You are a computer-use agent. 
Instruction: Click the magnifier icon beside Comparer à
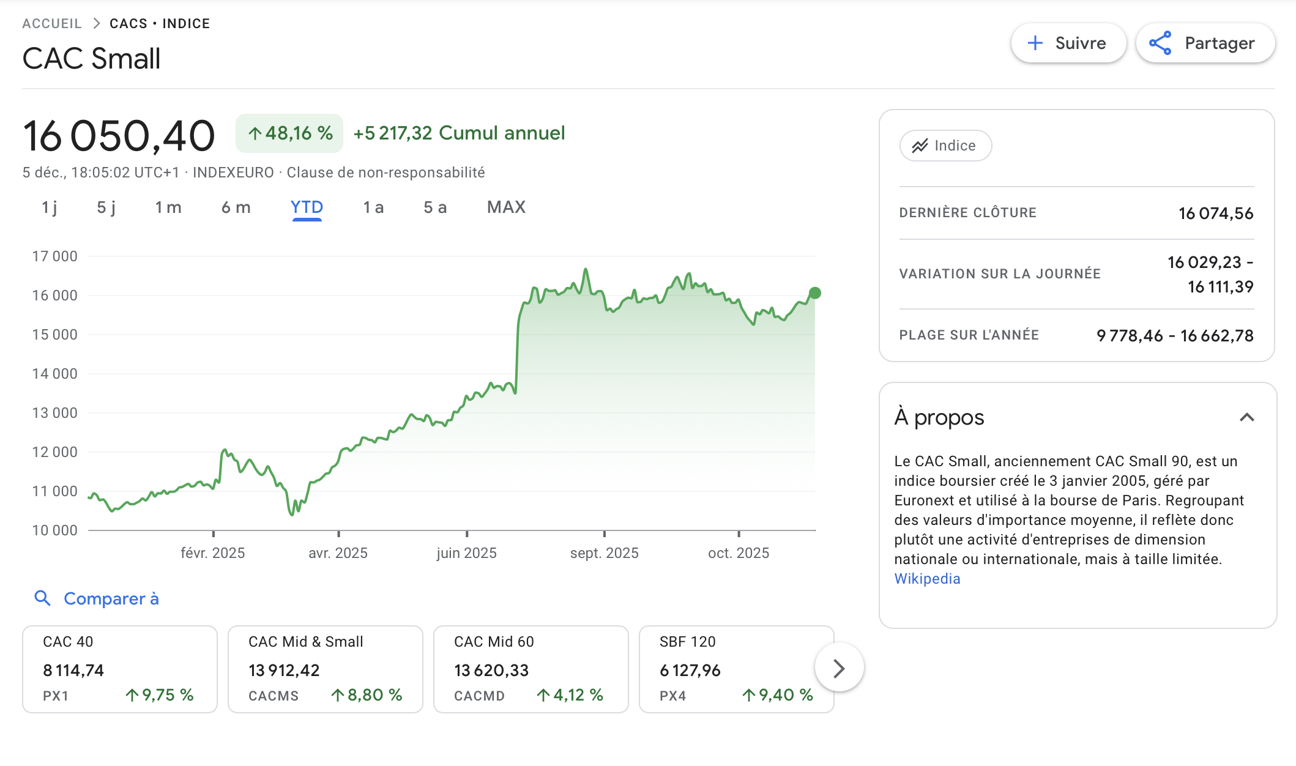[x=42, y=598]
